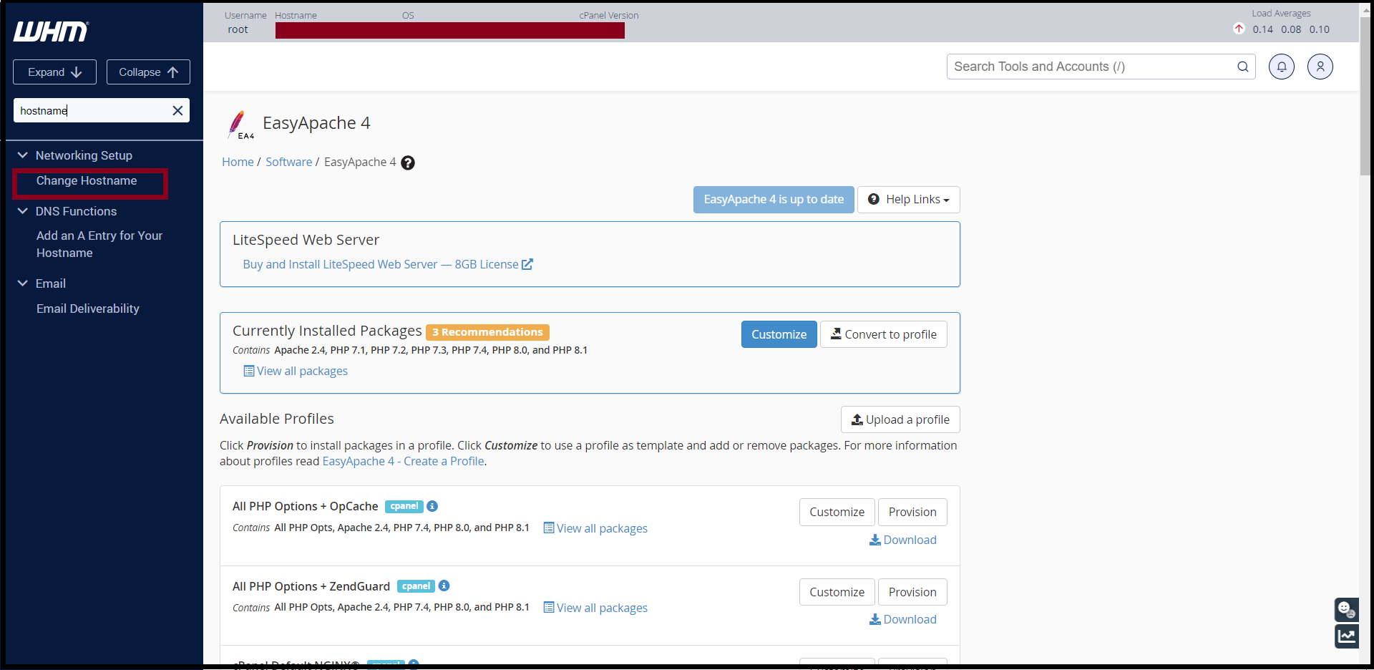Click Convert to profile
1374x670 pixels.
[883, 334]
